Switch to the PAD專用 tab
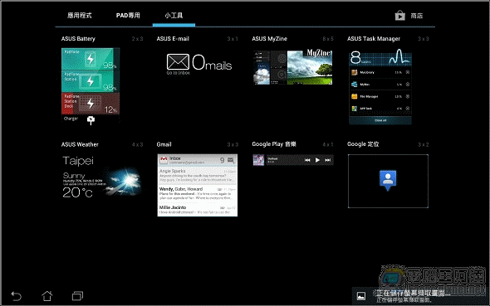This screenshot has height=306, width=490. coord(128,15)
